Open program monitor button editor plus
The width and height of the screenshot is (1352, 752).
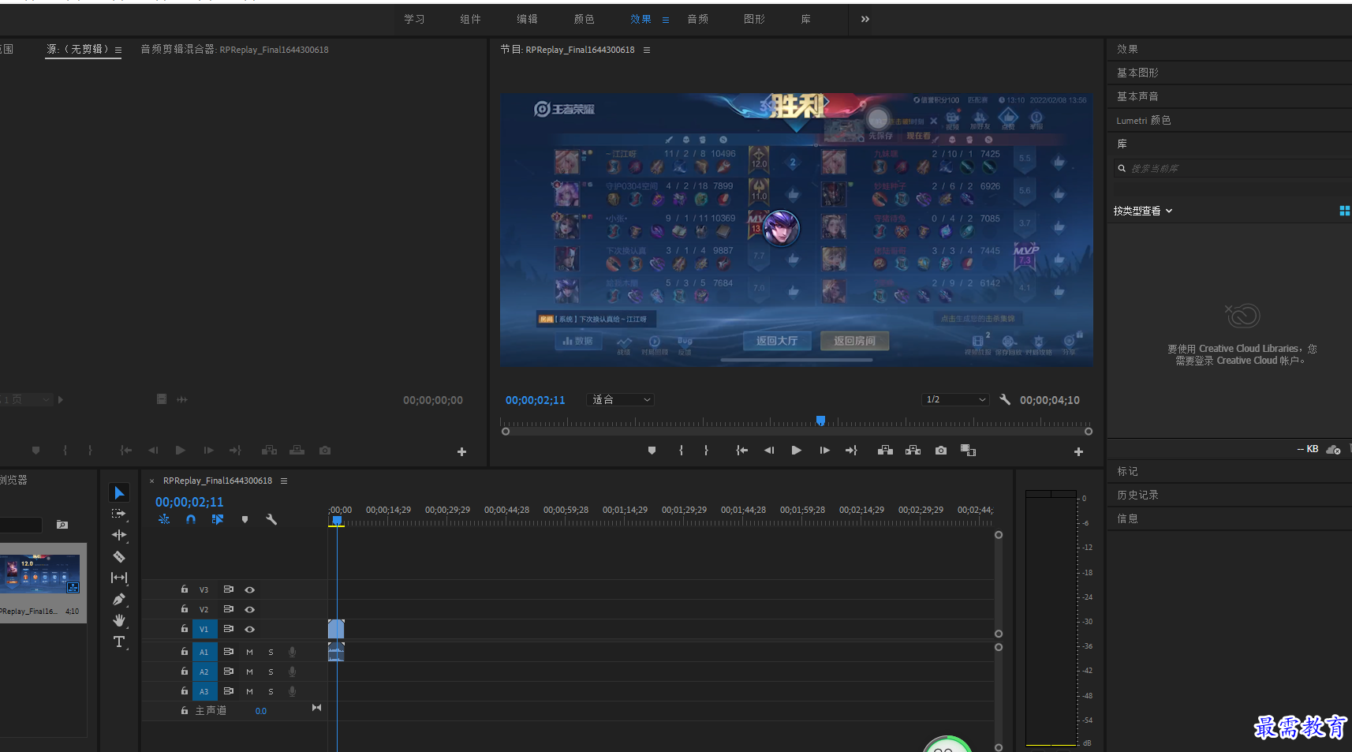click(x=1078, y=451)
